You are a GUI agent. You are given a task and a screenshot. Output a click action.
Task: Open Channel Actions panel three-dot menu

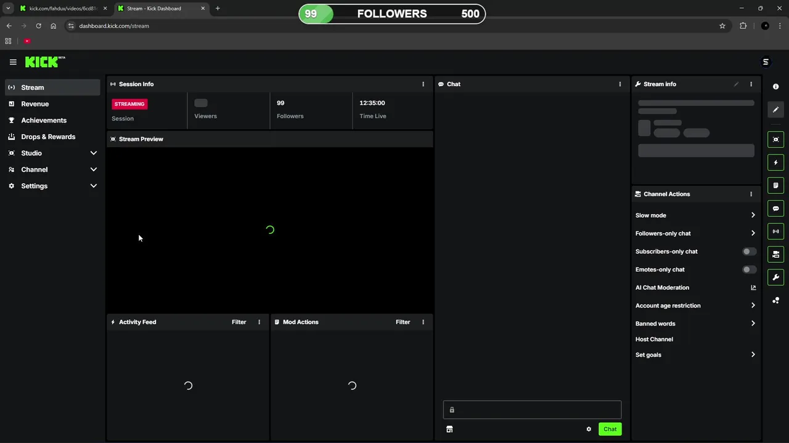click(x=751, y=194)
